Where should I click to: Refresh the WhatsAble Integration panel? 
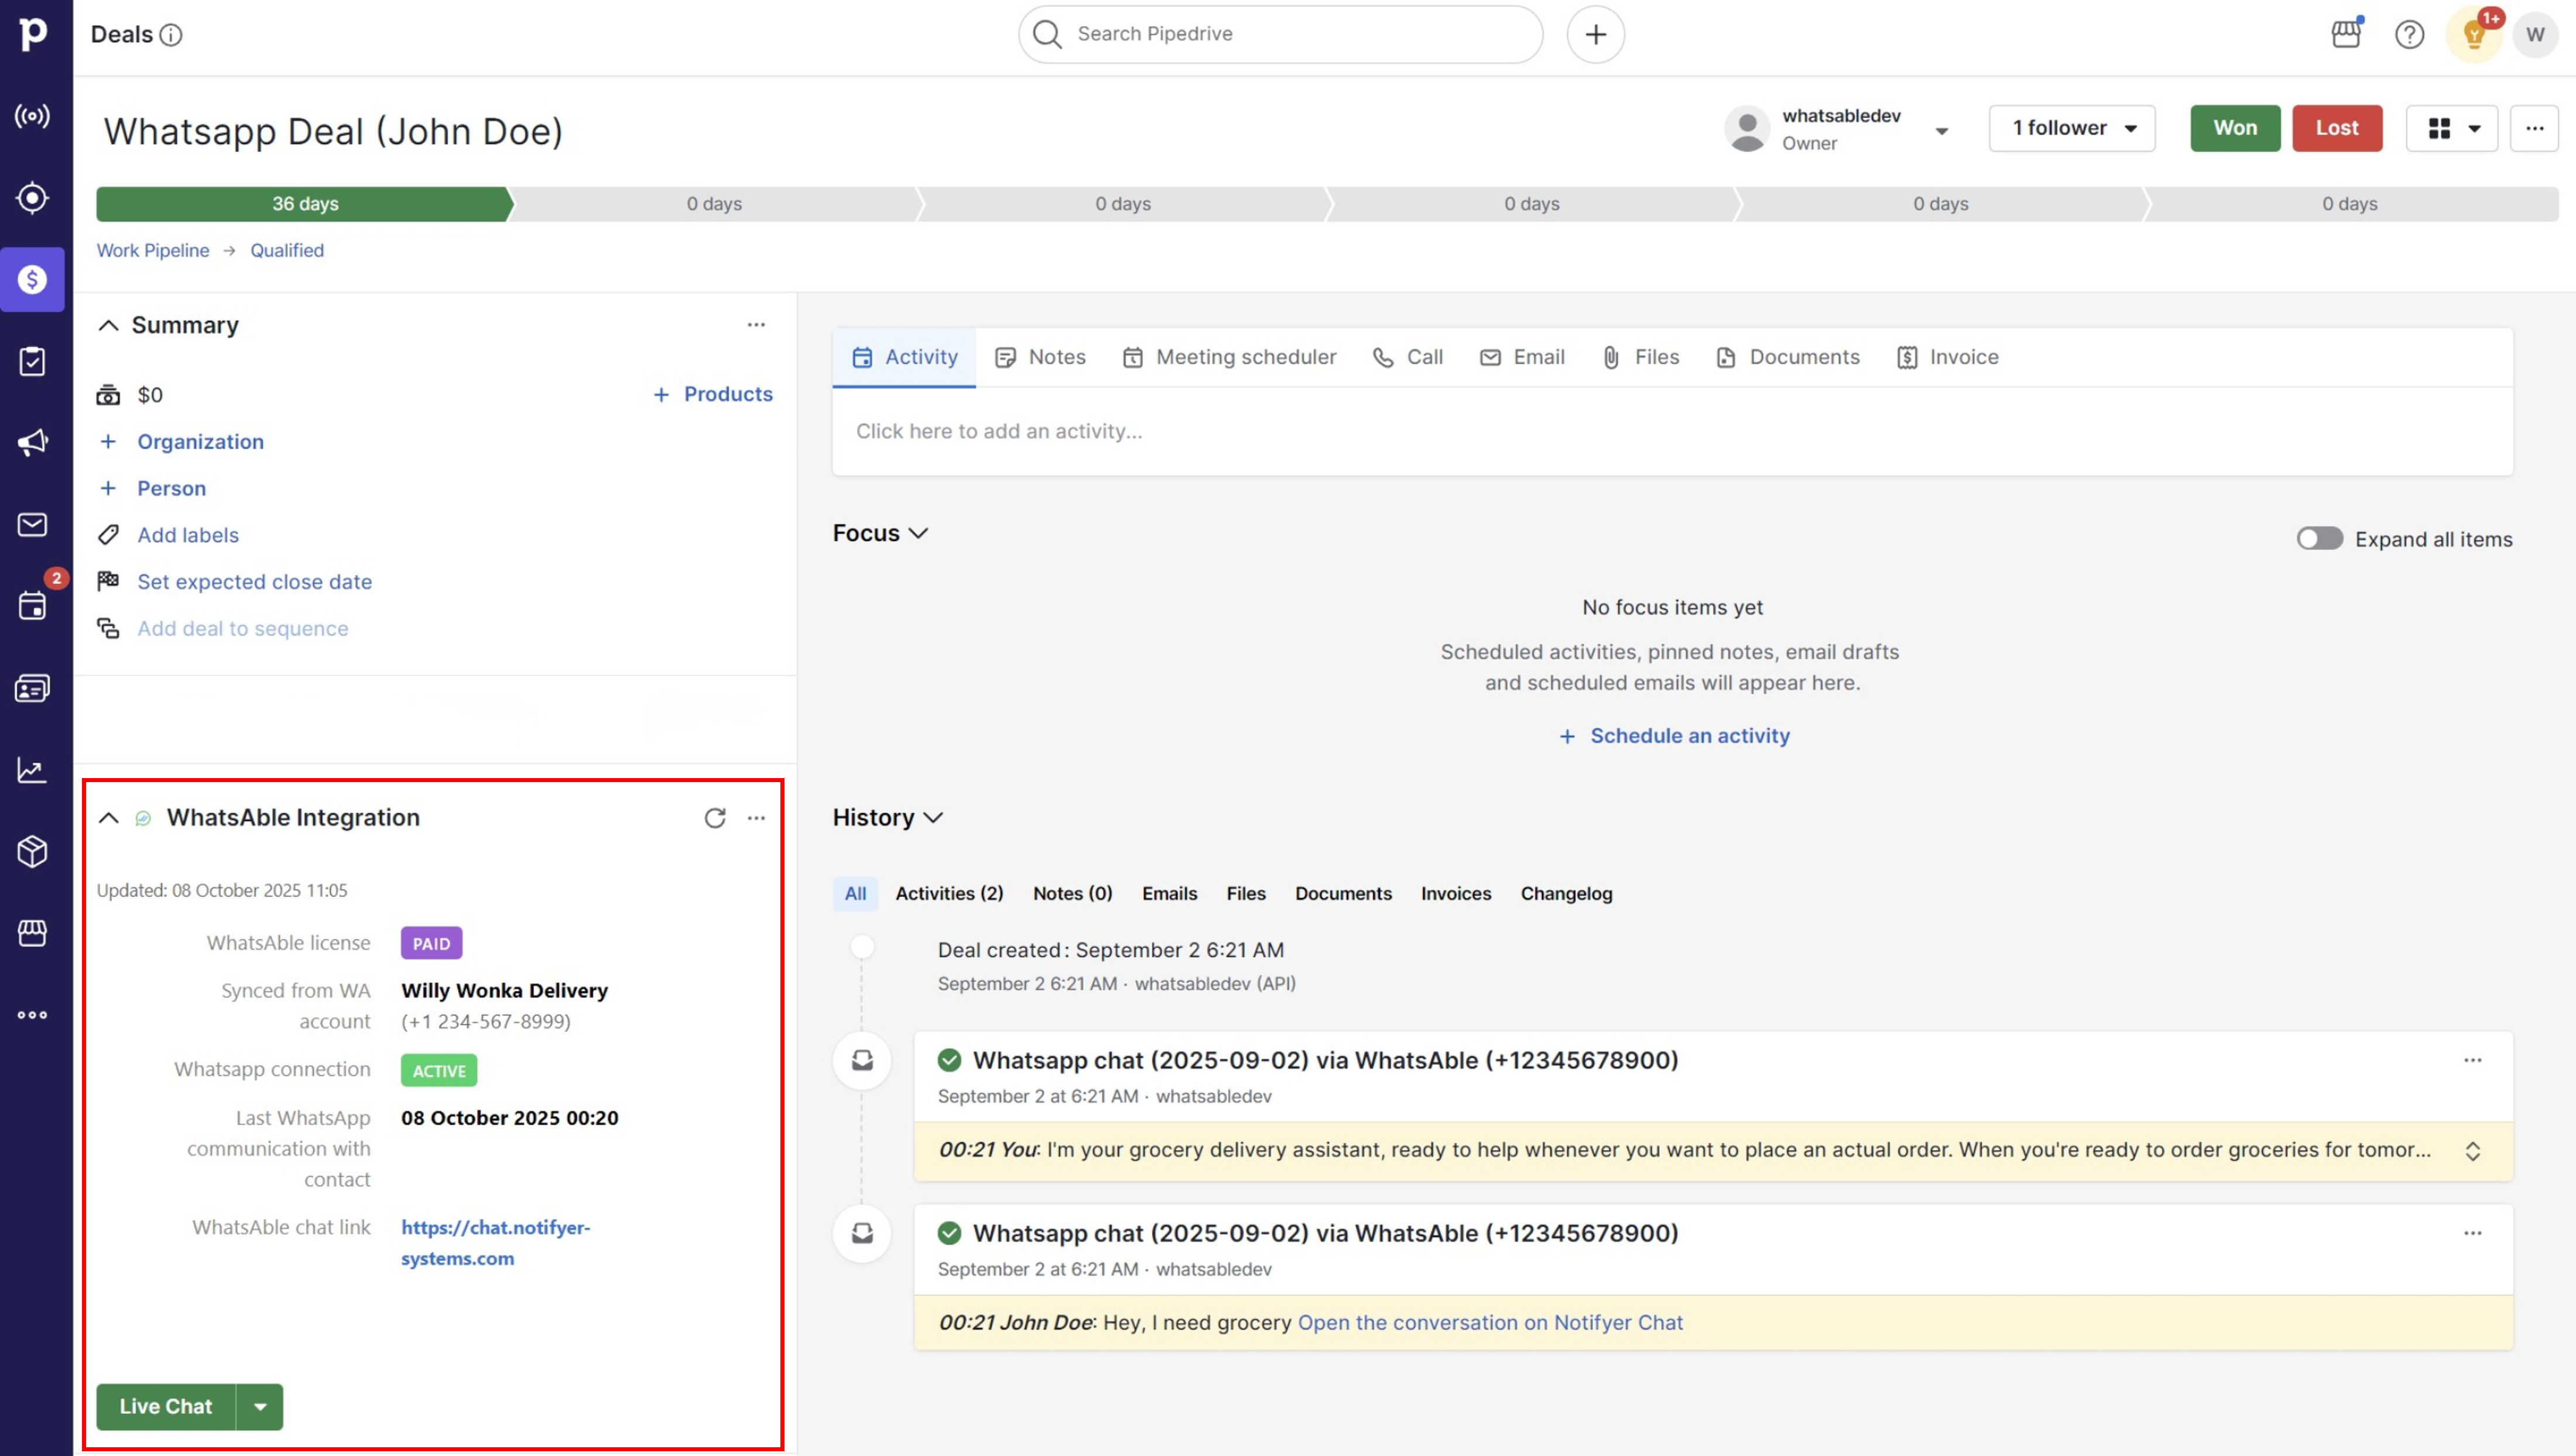coord(714,818)
